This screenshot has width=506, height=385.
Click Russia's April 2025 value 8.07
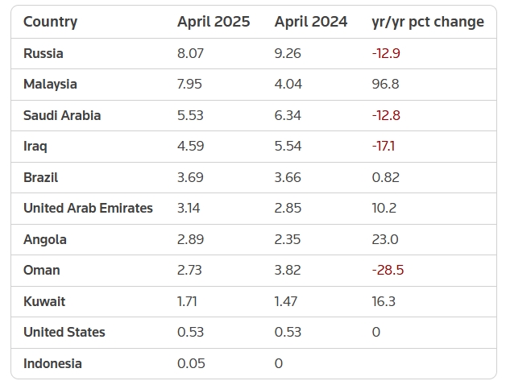[x=191, y=53]
